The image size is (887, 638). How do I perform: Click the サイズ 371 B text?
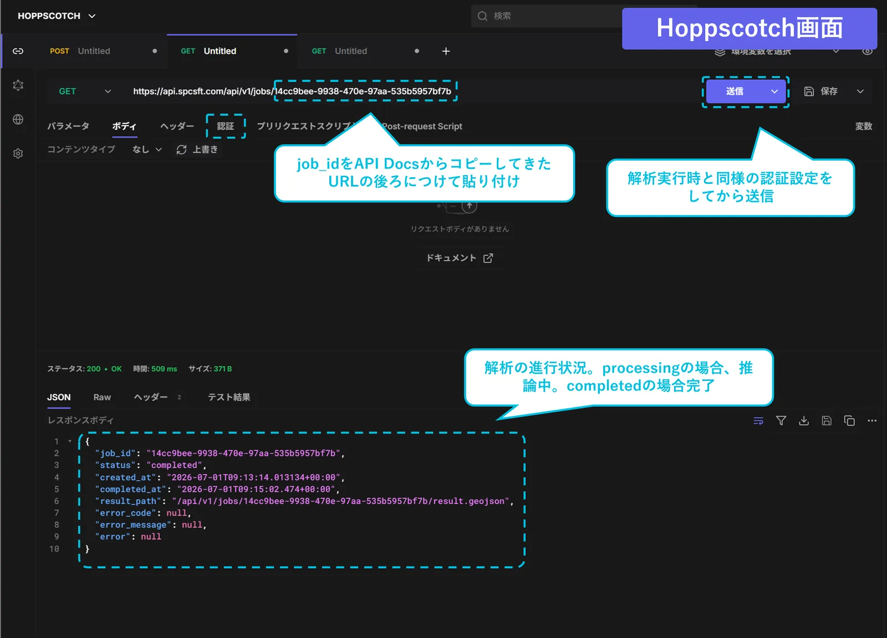tap(210, 369)
